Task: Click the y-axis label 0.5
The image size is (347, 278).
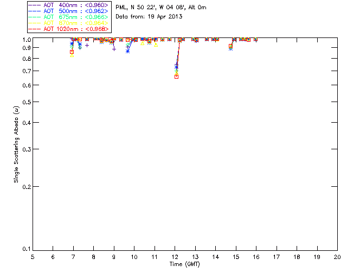Action: pyautogui.click(x=27, y=102)
